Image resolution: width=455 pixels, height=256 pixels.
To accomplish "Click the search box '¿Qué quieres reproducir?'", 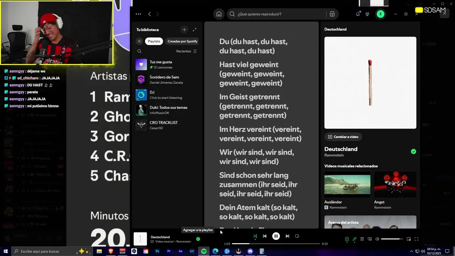I will [276, 14].
